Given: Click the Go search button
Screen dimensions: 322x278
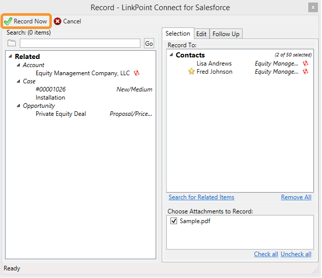Looking at the screenshot, I should [149, 43].
